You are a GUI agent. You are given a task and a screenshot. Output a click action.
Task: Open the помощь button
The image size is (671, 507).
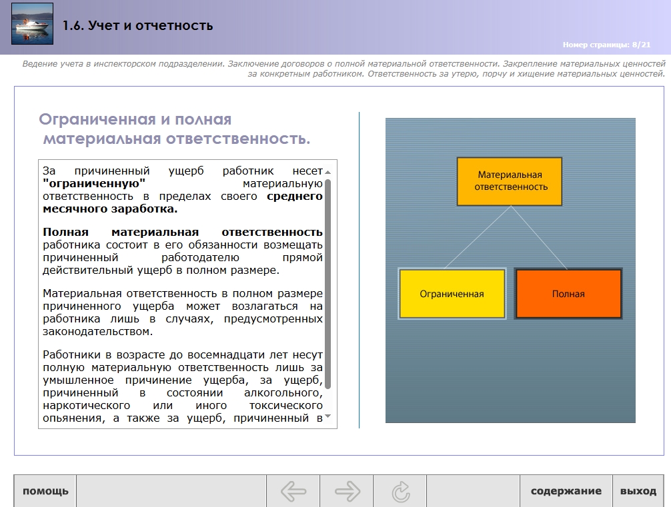tap(45, 491)
